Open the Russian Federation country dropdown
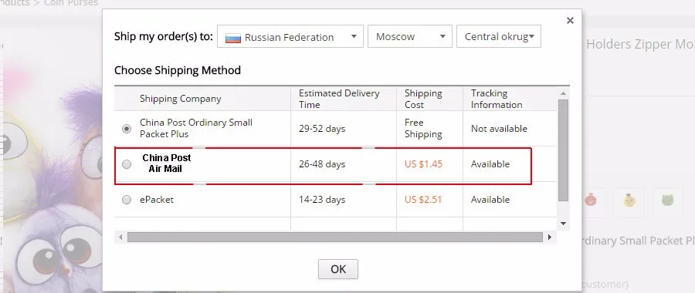 click(290, 36)
